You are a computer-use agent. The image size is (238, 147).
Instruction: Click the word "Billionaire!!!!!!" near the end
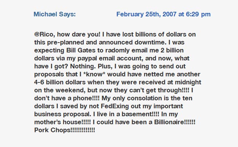pos(175,122)
